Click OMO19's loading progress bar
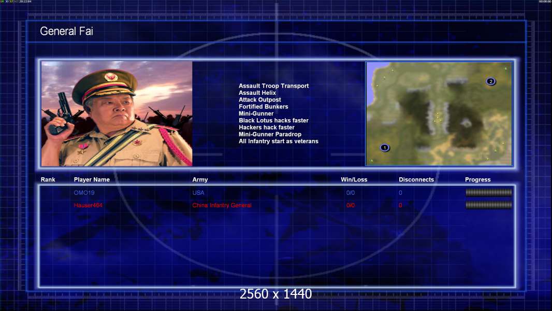Viewport: 552px width, 311px height. click(489, 192)
